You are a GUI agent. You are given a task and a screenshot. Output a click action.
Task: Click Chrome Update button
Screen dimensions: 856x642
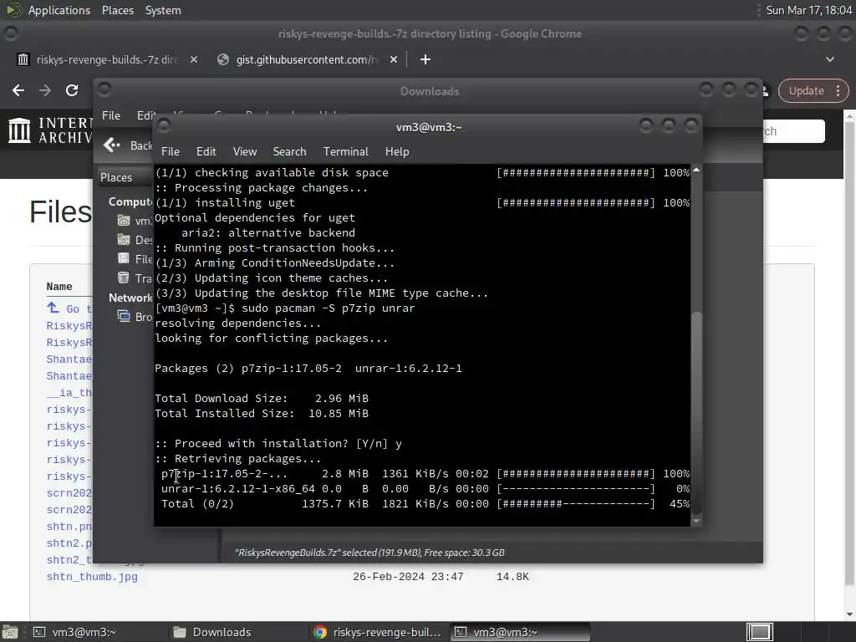coord(807,90)
